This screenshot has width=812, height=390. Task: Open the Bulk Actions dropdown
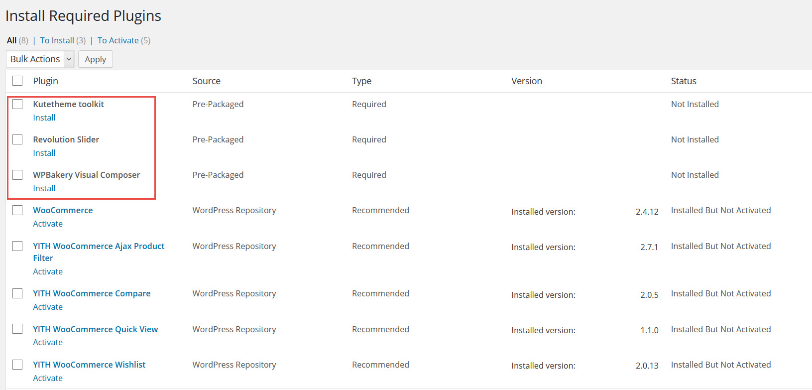coord(40,59)
